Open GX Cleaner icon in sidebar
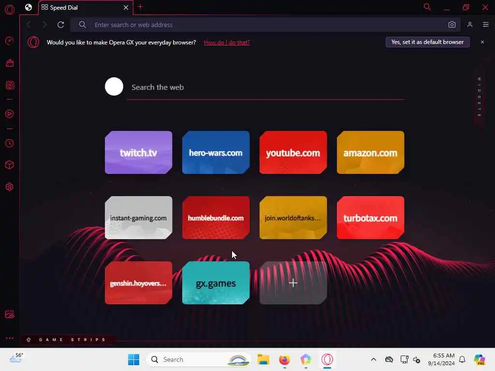495x371 pixels. pos(10,63)
